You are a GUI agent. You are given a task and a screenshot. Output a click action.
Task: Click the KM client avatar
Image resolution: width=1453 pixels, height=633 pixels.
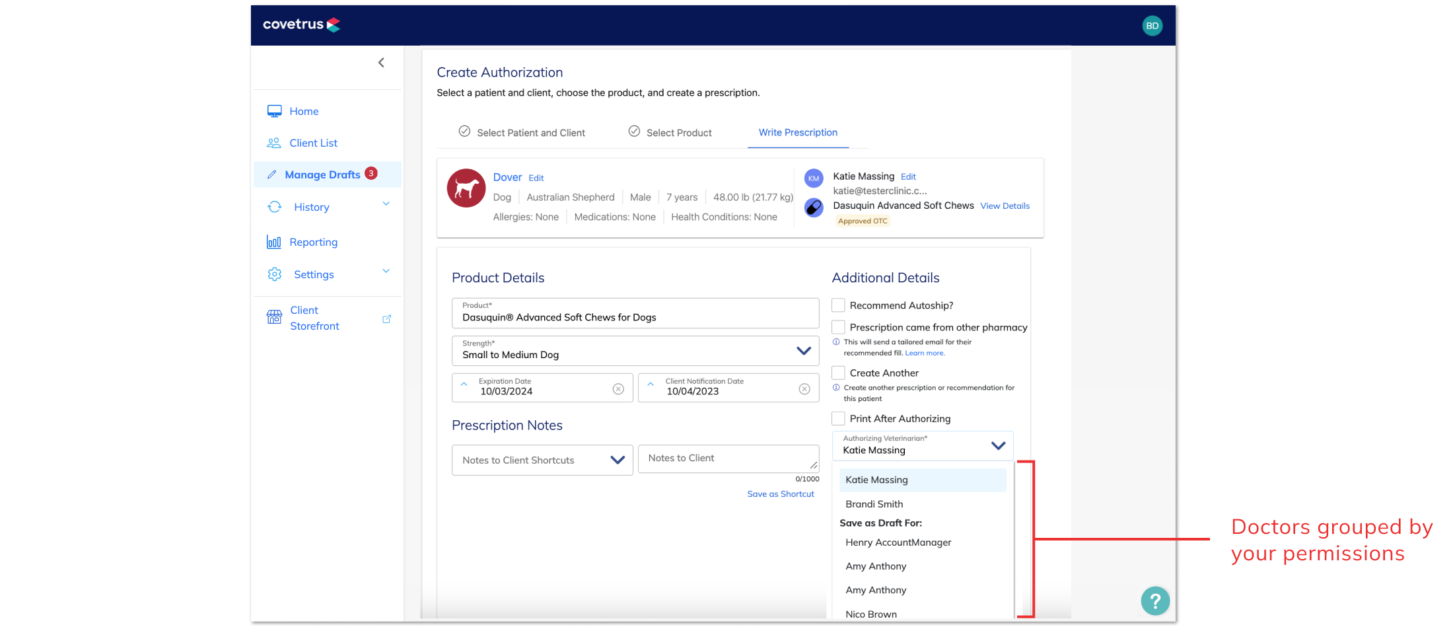(814, 178)
